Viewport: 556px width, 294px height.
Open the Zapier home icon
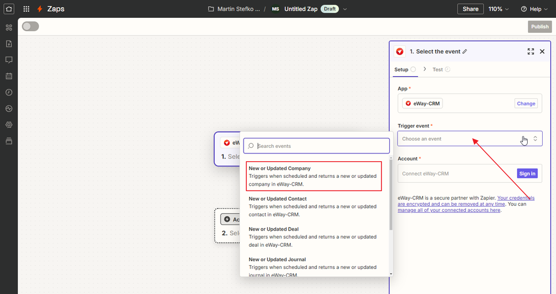9,9
